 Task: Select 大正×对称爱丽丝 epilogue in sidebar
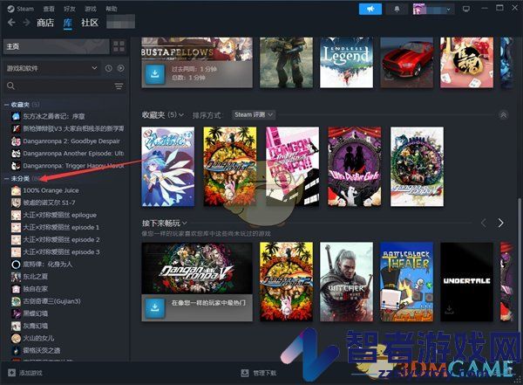pyautogui.click(x=59, y=215)
